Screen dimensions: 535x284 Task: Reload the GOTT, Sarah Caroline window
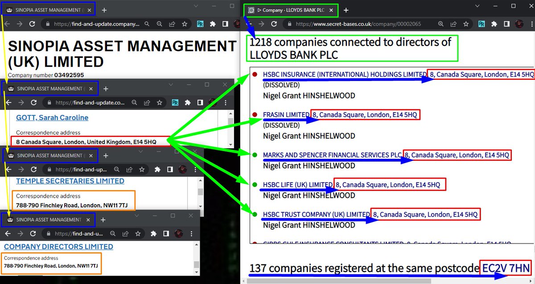coord(33,103)
